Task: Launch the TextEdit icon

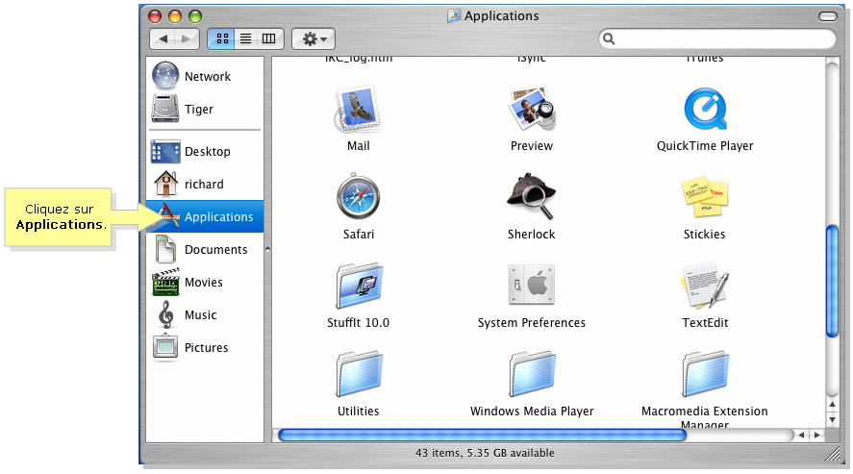Action: [705, 286]
